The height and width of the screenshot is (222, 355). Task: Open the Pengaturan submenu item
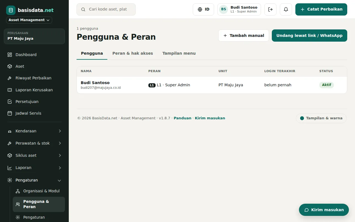click(x=39, y=217)
